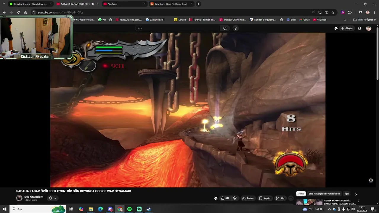Open a new browser tab with plus
The width and height of the screenshot is (379, 213).
[x=198, y=4]
